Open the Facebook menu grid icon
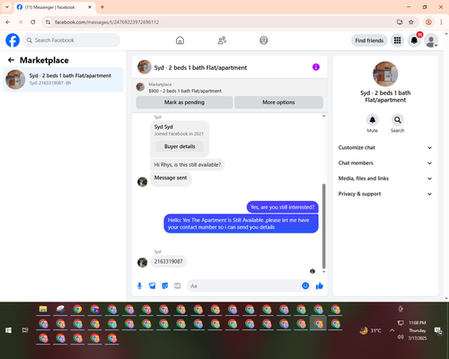The width and height of the screenshot is (449, 359). (397, 40)
